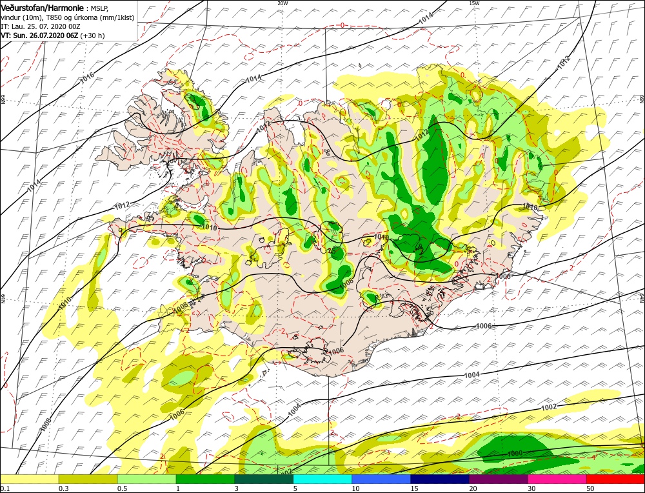Click the 'IT: Lau. 25. 07. 2020 00Z' line

pos(40,26)
